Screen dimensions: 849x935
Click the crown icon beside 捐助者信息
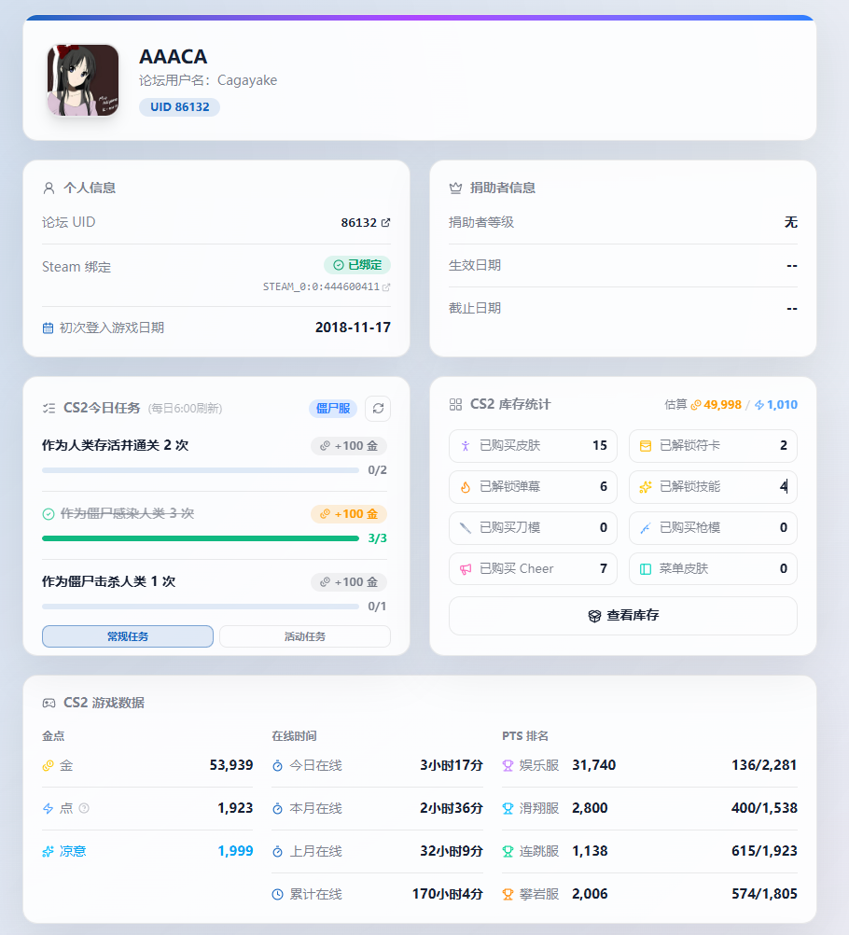[x=455, y=188]
